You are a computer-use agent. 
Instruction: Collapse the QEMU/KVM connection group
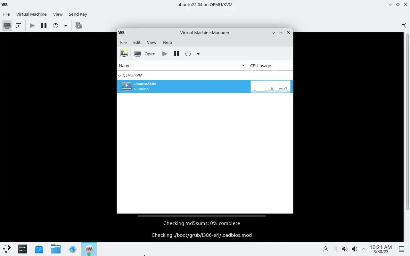click(119, 75)
